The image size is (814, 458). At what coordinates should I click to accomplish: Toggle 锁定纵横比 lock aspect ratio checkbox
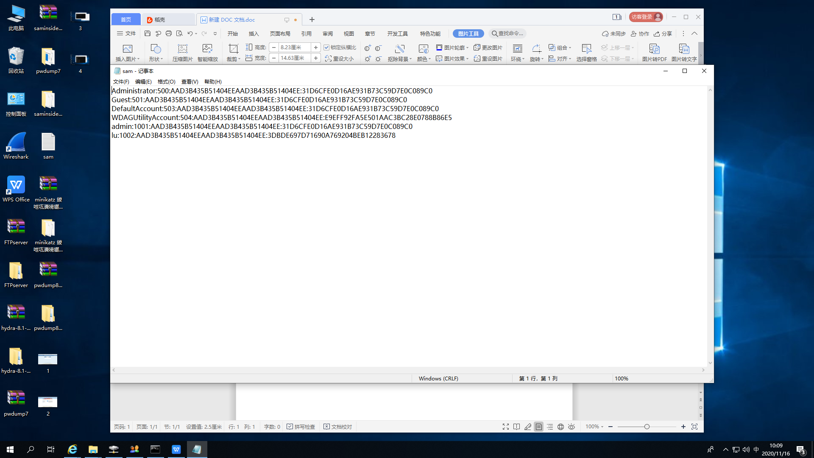point(326,47)
